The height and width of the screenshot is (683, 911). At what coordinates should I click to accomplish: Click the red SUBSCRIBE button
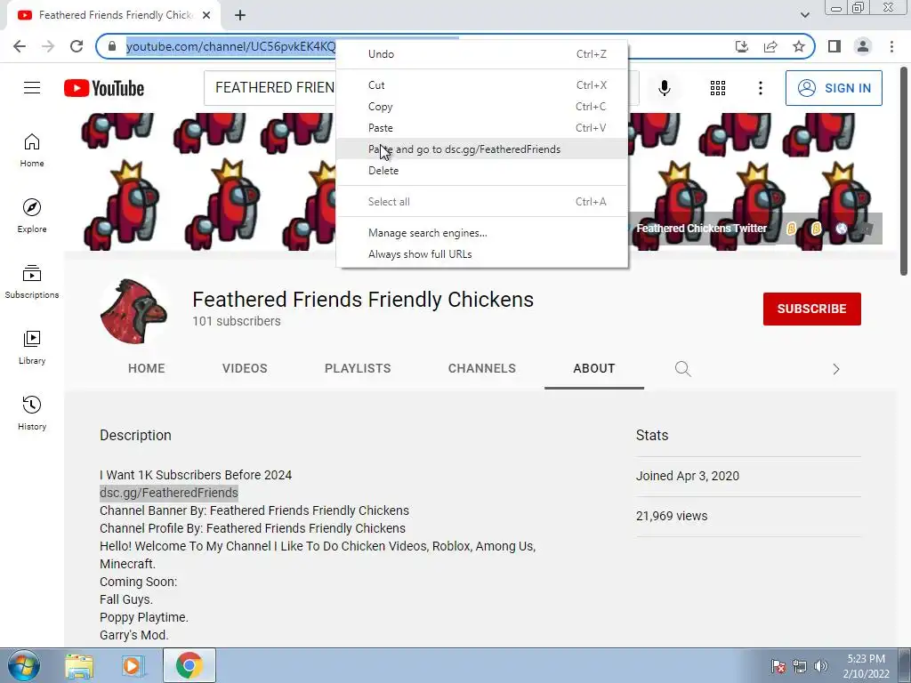coord(811,309)
